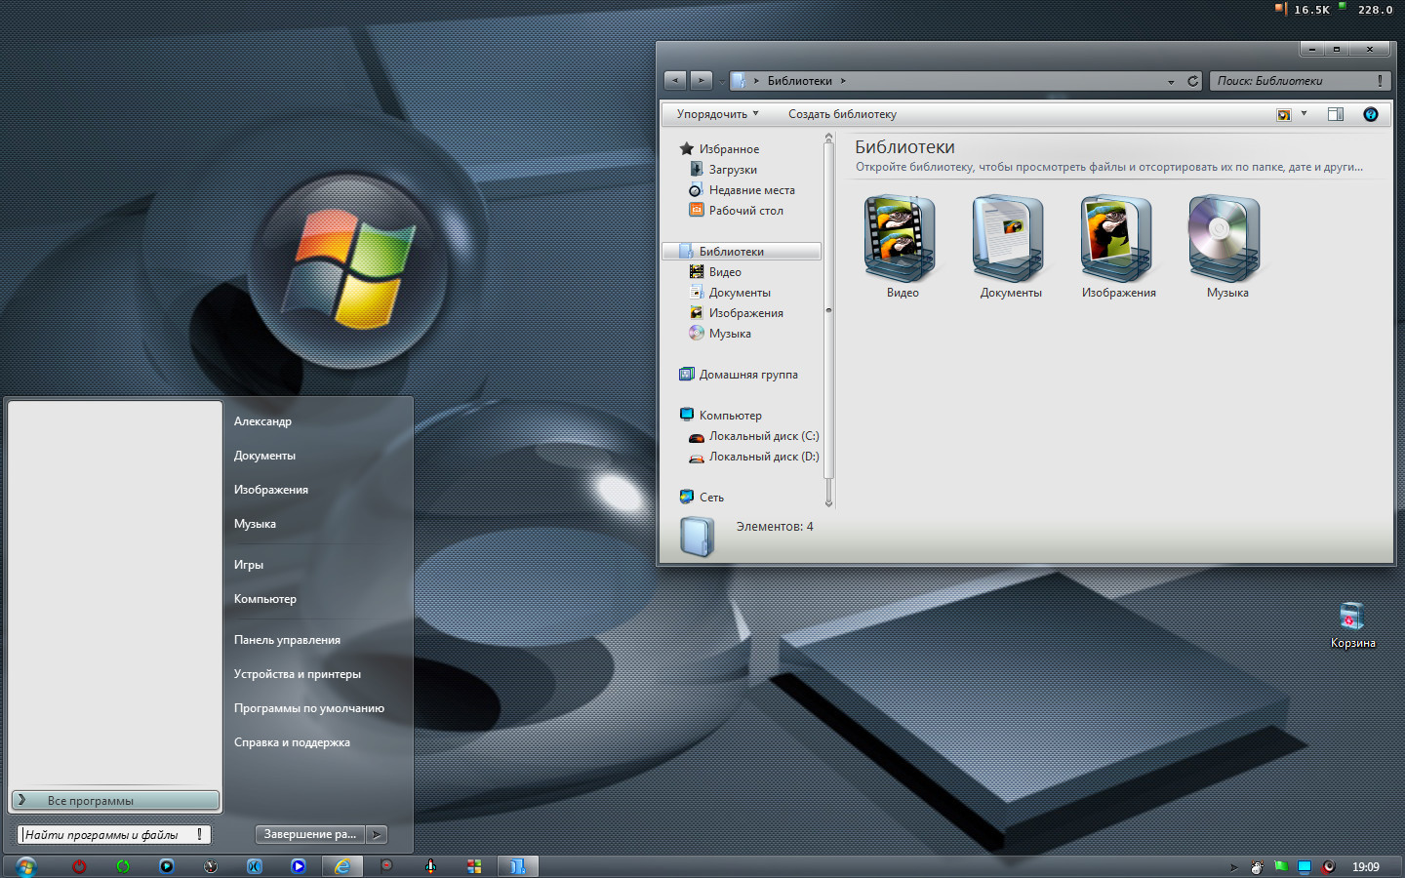This screenshot has width=1405, height=878.
Task: Click the Explorer libraries taskbar button
Action: pos(518,866)
